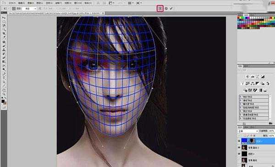Open the Edit (编辑) menu
Image resolution: width=275 pixels, height=167 pixels.
pos(22,3)
